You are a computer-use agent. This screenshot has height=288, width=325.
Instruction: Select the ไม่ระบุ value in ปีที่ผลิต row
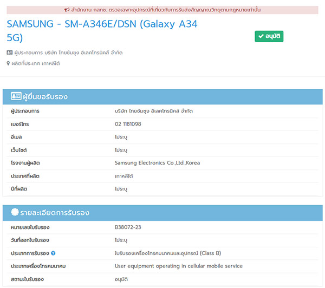[121, 189]
